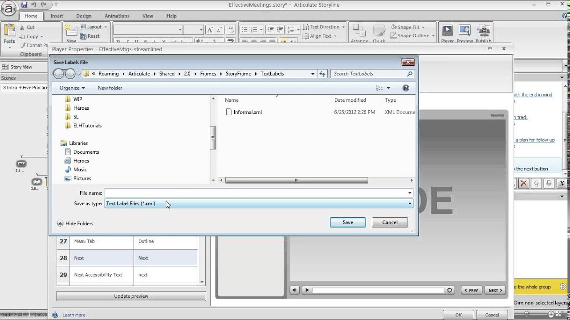Switch to the Home ribbon tab
This screenshot has width=570, height=320.
[31, 16]
